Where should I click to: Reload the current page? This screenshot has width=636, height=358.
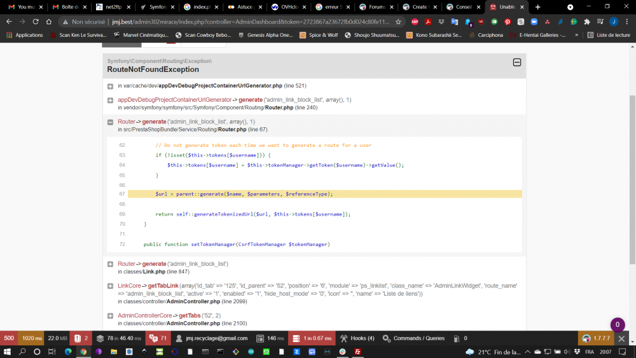36,22
